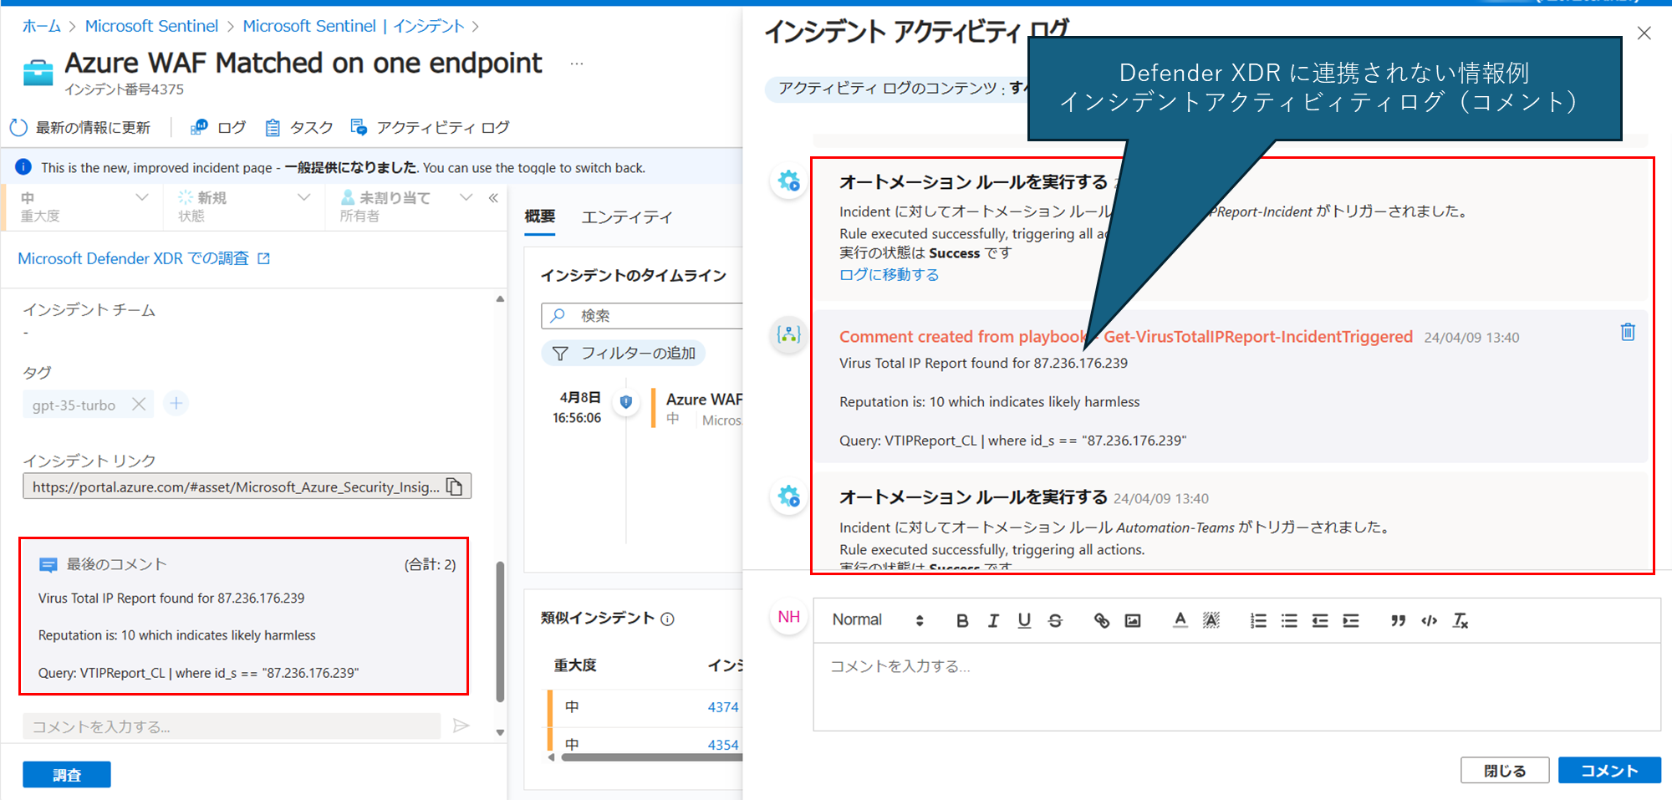Open the text highlight color picker
Image resolution: width=1672 pixels, height=800 pixels.
point(1211,620)
